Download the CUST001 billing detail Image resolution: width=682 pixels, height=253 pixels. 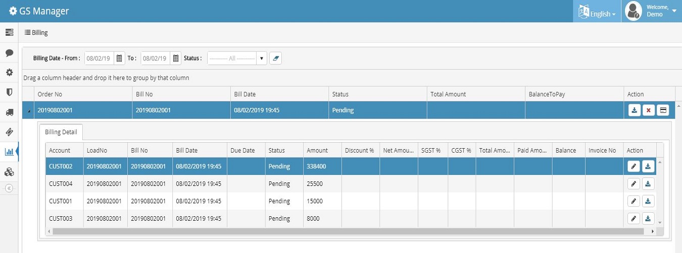(648, 201)
